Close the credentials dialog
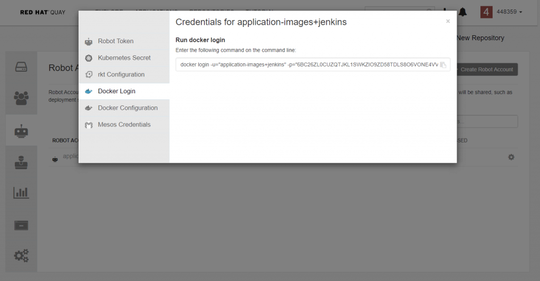This screenshot has height=281, width=540. pos(448,21)
